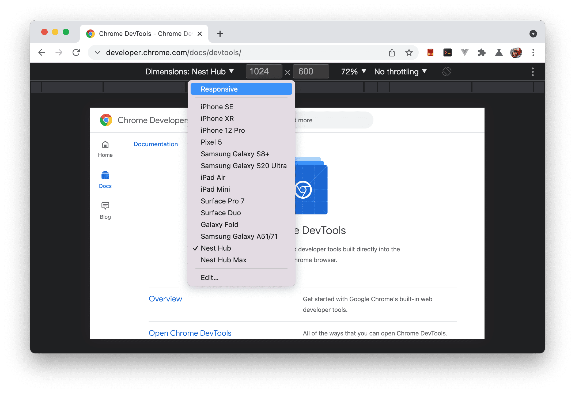This screenshot has height=393, width=575.
Task: Click the Chrome browser menu kebab icon
Action: 533,52
